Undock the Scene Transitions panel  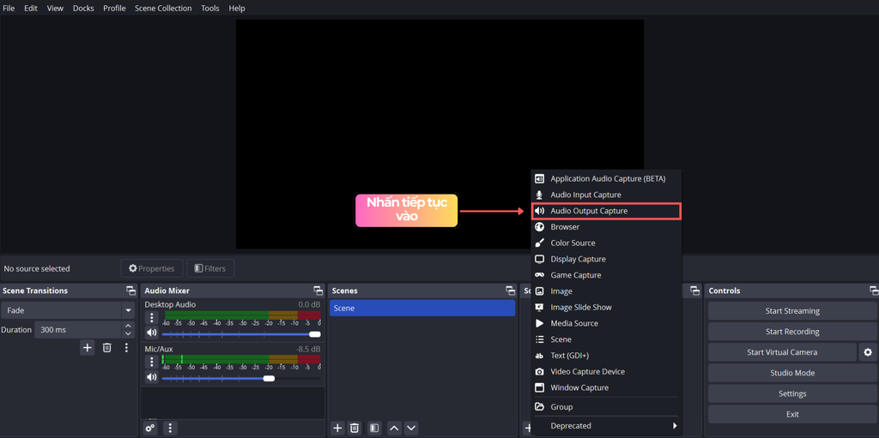point(130,291)
